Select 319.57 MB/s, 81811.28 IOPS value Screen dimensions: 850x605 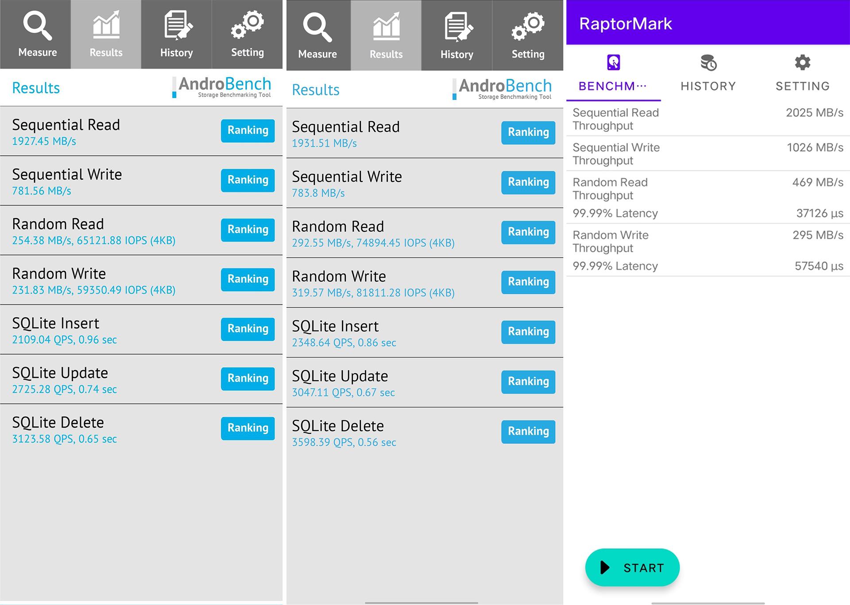tap(373, 293)
